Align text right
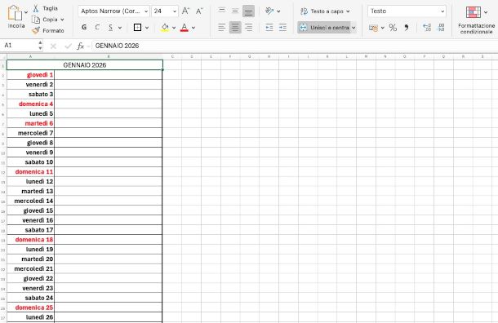Viewport: 498px width, 323px height. (x=249, y=28)
